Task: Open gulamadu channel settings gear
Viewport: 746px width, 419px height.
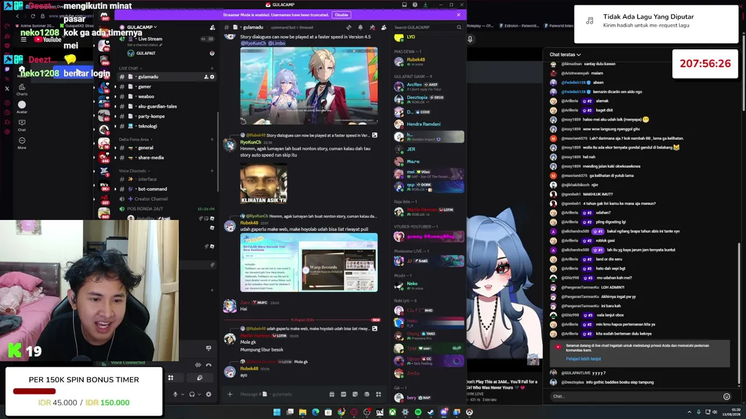Action: click(x=212, y=77)
